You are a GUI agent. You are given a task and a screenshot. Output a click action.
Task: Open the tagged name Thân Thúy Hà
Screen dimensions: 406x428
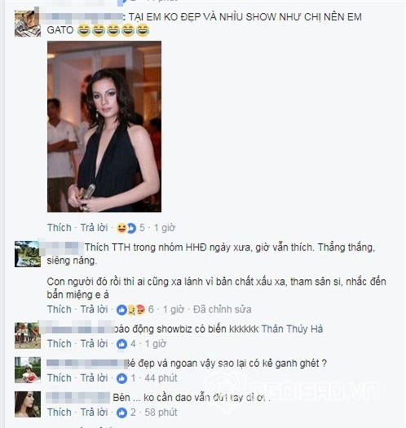pos(292,330)
